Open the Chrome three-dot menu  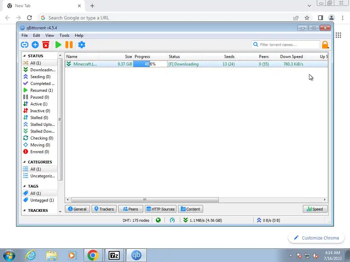point(342,18)
